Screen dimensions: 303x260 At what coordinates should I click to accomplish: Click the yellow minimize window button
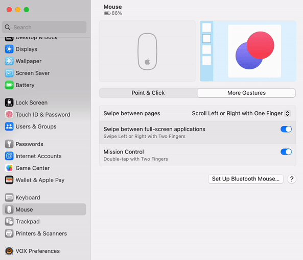[x=18, y=10]
